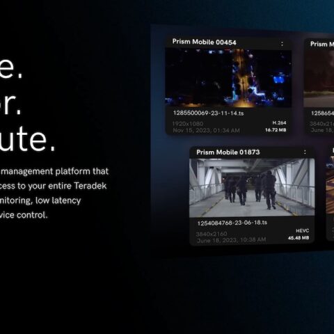Open the walkway tunnel video thumbnail
Viewport: 334px width, 334px height.
click(252, 188)
